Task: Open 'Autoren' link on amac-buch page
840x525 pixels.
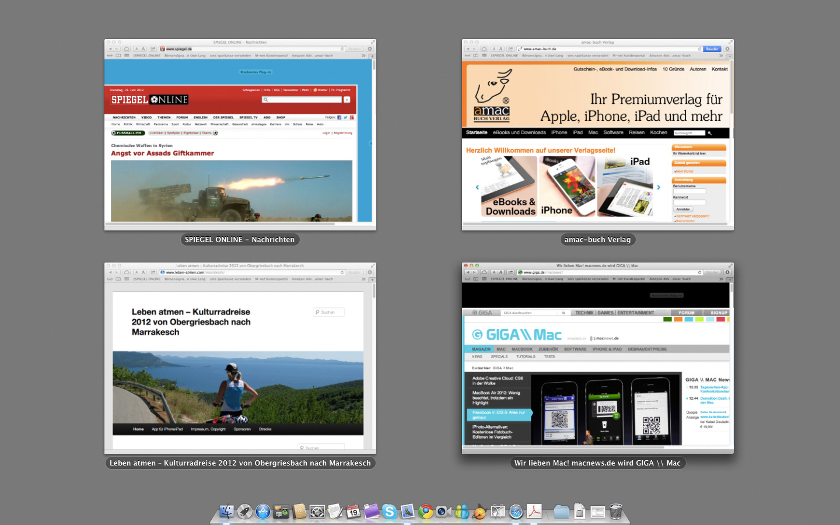Action: click(x=698, y=69)
